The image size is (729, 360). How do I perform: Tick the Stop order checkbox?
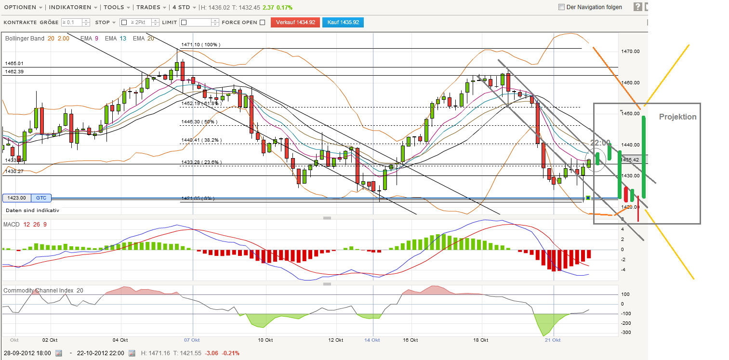pos(123,23)
